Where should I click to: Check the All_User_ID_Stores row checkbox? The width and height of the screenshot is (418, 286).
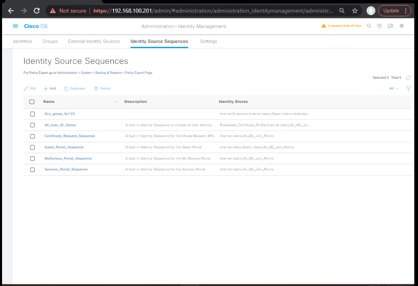32,125
